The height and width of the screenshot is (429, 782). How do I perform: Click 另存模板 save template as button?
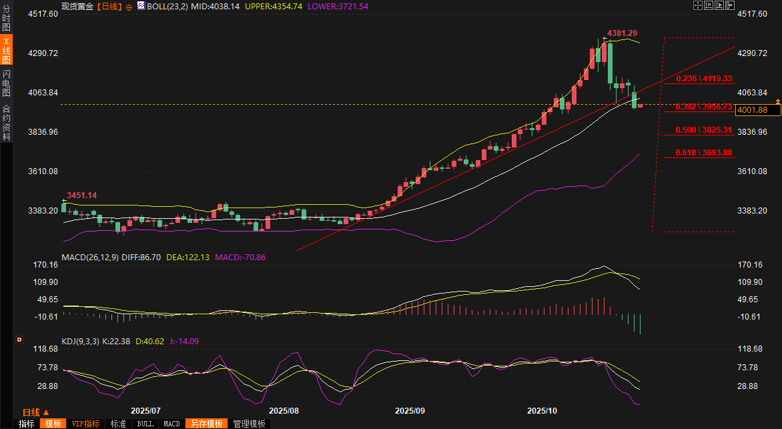click(x=206, y=424)
